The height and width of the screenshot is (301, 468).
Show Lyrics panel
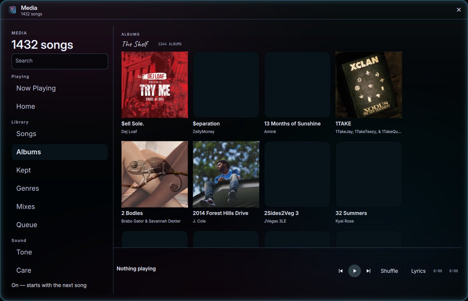[x=418, y=271]
